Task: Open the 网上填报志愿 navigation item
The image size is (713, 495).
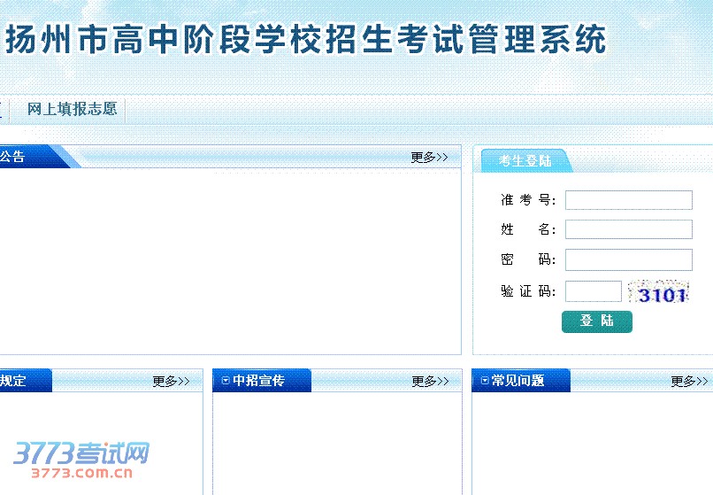Action: 72,110
